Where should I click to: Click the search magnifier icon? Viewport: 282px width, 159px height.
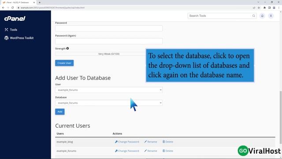click(x=254, y=16)
